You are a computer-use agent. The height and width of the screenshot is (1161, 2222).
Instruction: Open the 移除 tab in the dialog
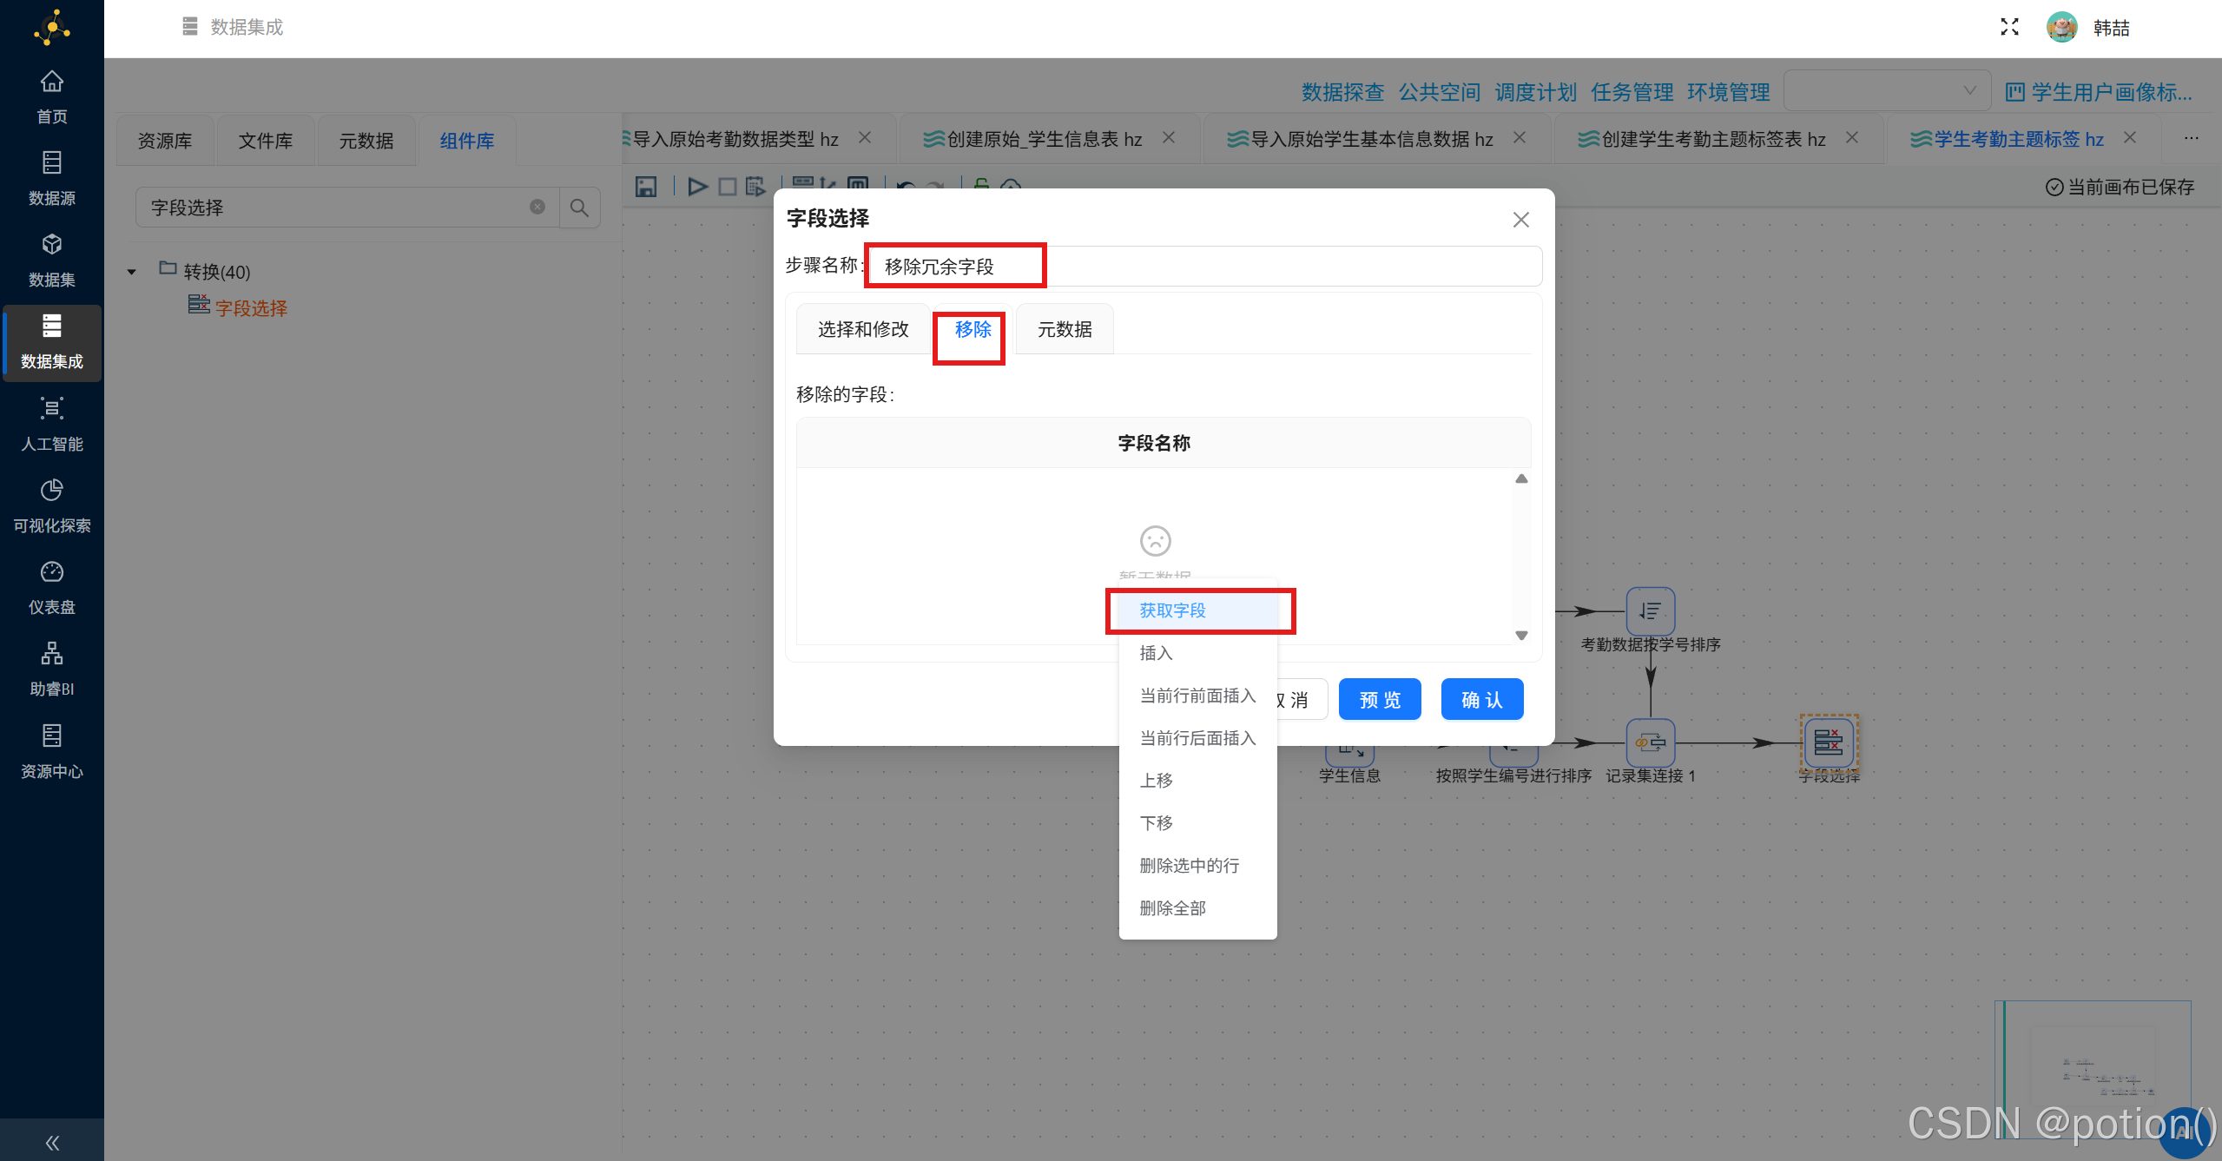pos(973,329)
